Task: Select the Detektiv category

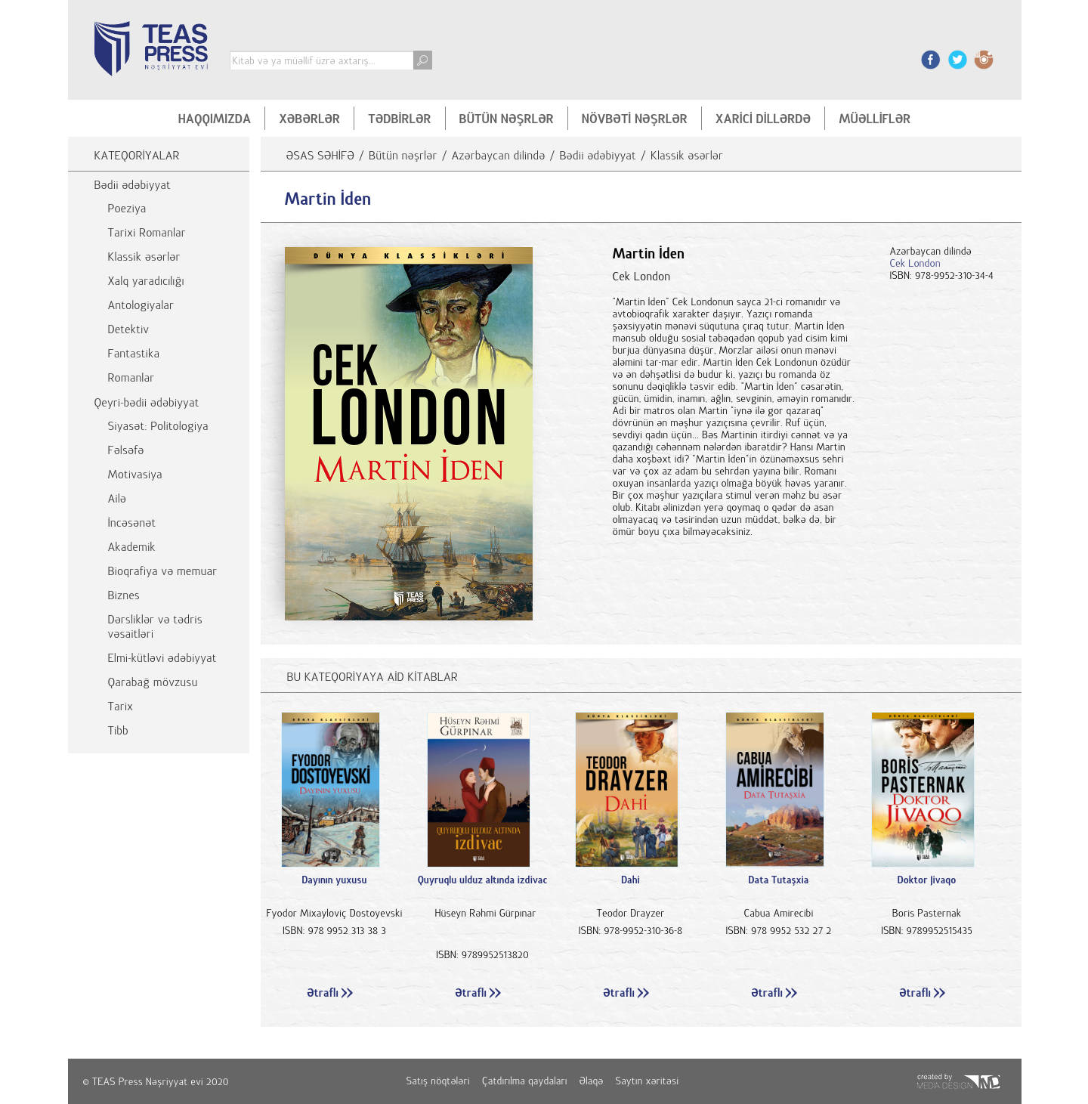Action: click(x=128, y=329)
